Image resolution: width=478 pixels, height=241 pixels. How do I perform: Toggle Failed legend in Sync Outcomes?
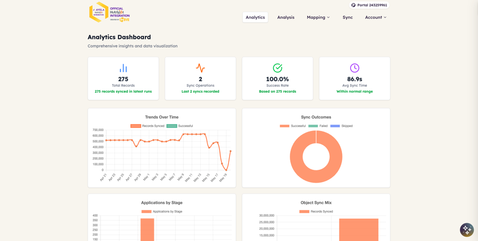pos(318,126)
